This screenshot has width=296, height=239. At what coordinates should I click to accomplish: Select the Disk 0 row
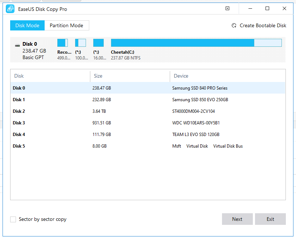(148, 88)
